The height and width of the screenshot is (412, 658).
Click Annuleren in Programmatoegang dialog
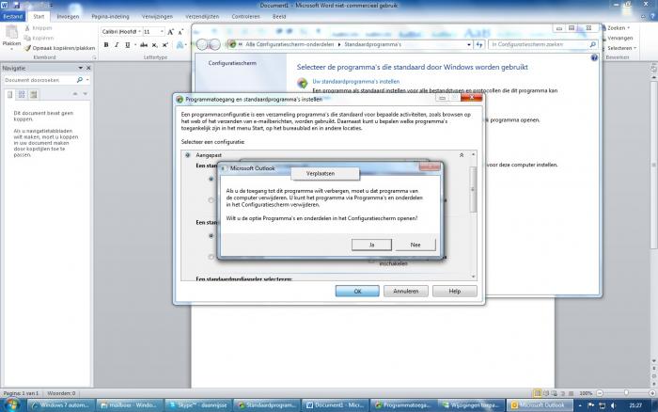pos(406,291)
